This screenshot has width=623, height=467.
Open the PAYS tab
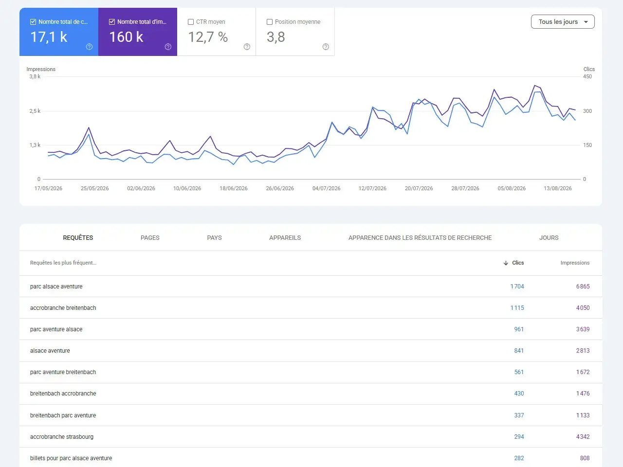pyautogui.click(x=214, y=238)
